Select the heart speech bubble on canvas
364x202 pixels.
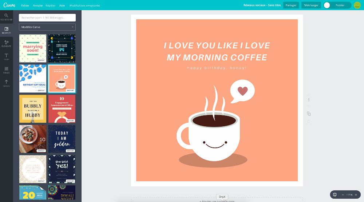coord(242,91)
